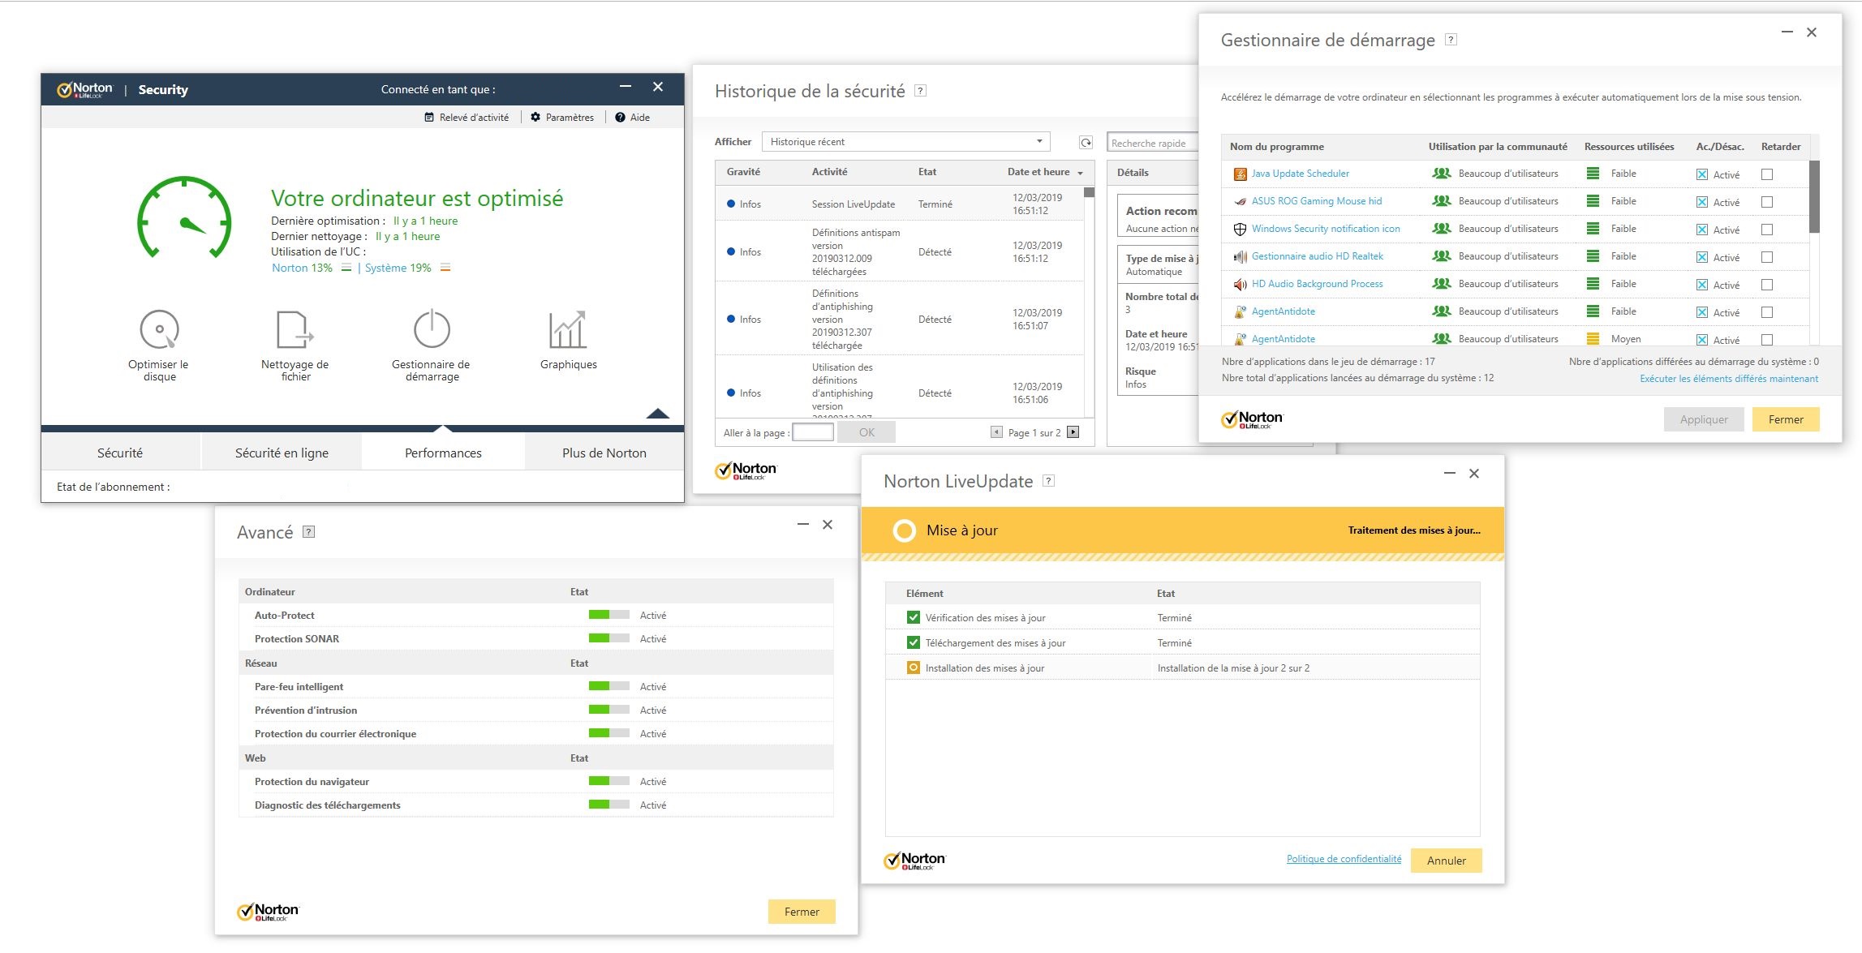Toggle Téléchargement des mises à jour checkbox

pos(913,642)
